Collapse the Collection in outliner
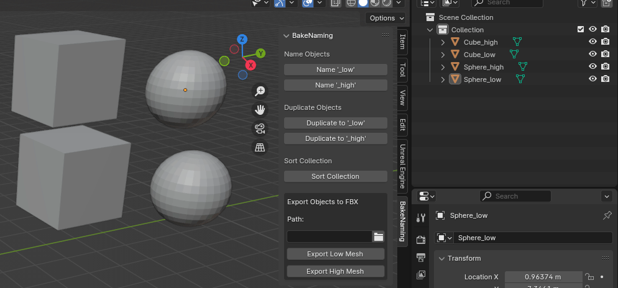 [430, 30]
